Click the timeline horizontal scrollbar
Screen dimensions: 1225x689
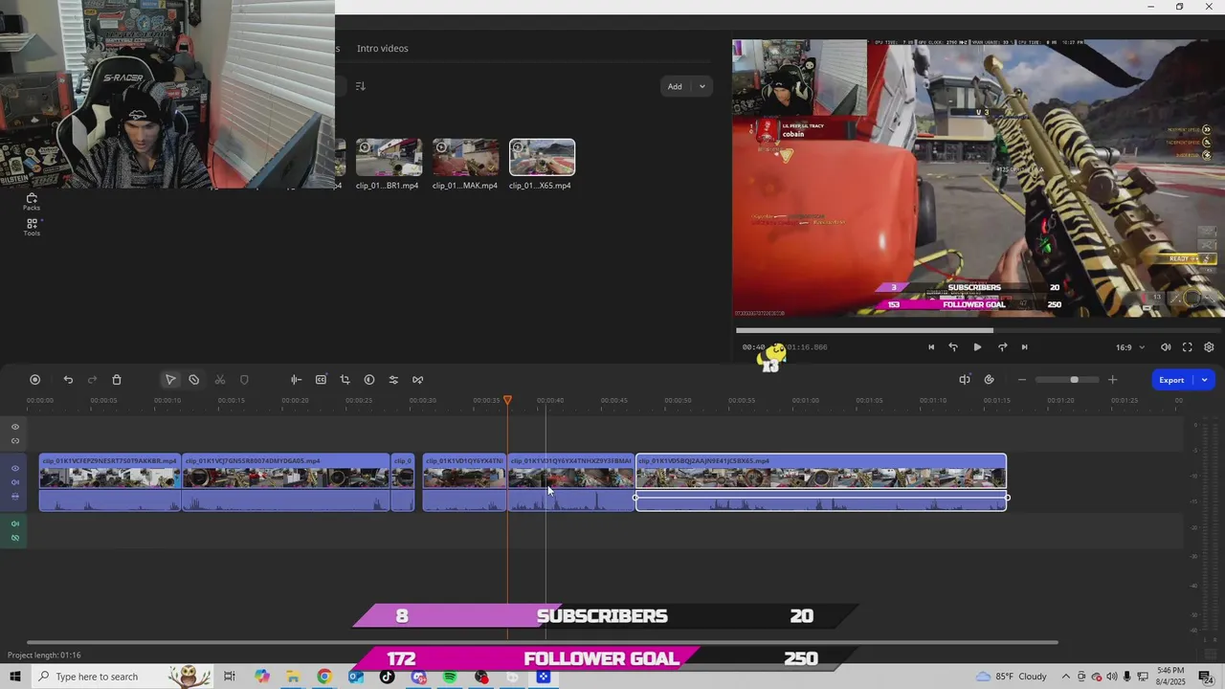coord(542,642)
